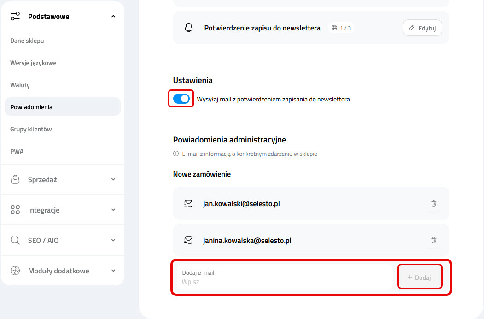This screenshot has height=319, width=484.
Task: Click the grid icon next to Integracje
Action: click(15, 210)
